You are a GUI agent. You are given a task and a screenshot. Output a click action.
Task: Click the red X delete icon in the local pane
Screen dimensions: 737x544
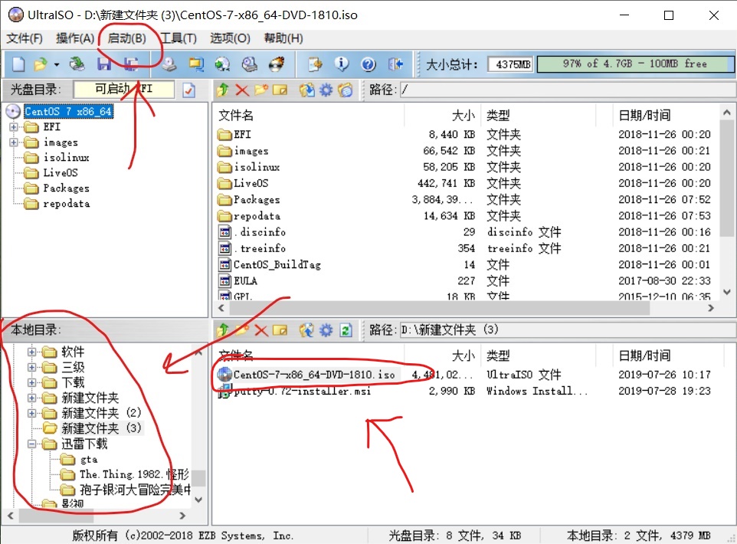(261, 330)
